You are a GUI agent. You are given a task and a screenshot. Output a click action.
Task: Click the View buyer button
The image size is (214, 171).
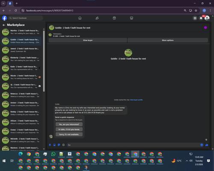click(88, 40)
